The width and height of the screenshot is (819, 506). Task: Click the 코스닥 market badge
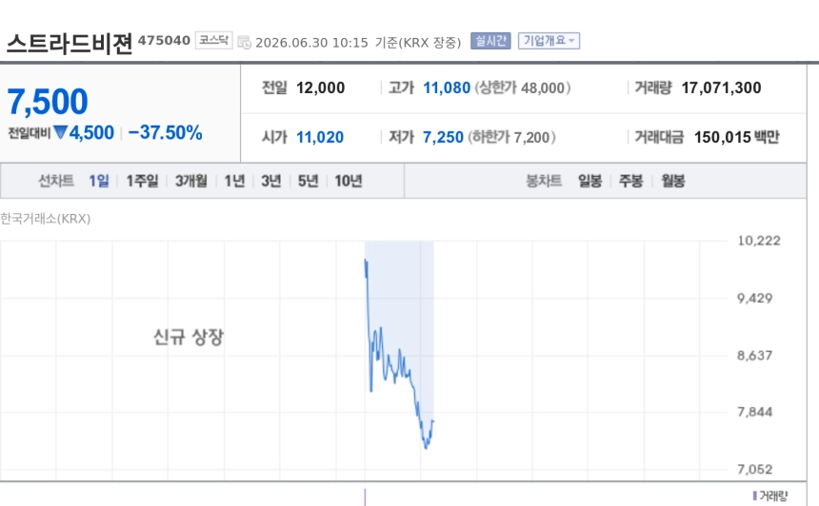pyautogui.click(x=213, y=40)
